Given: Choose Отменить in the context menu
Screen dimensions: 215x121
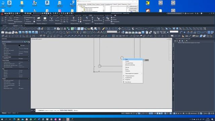Looking at the screenshot, I should click(x=133, y=71).
